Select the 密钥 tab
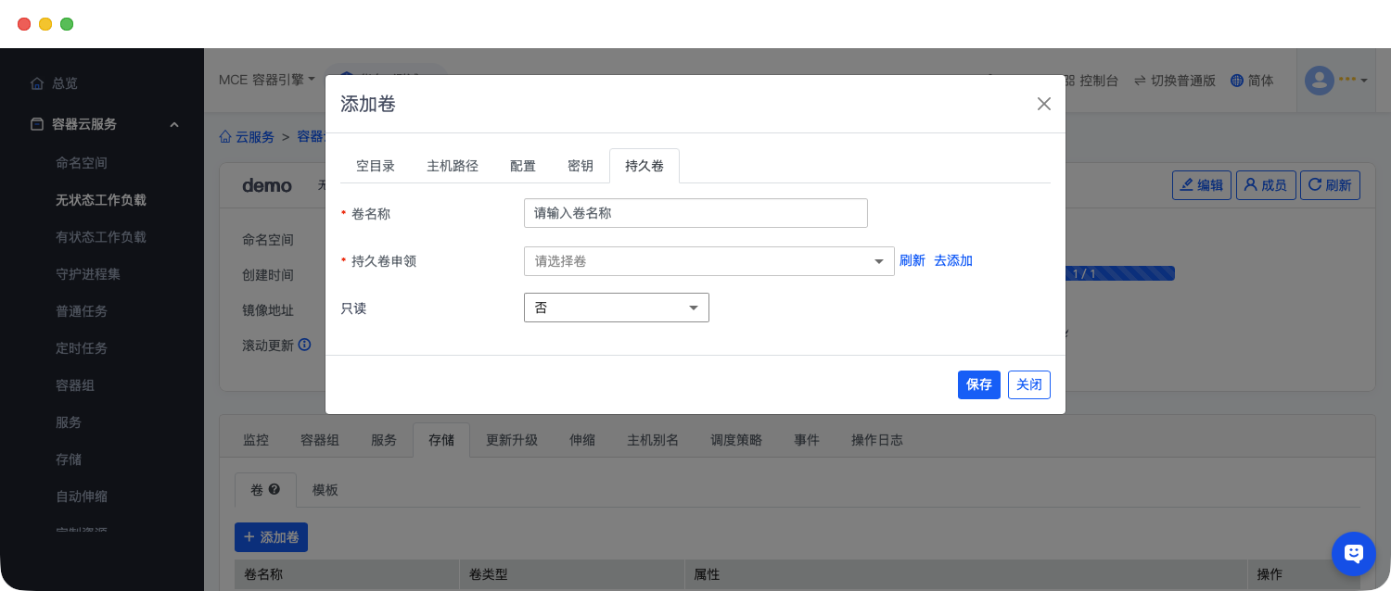Image resolution: width=1391 pixels, height=591 pixels. coord(580,166)
